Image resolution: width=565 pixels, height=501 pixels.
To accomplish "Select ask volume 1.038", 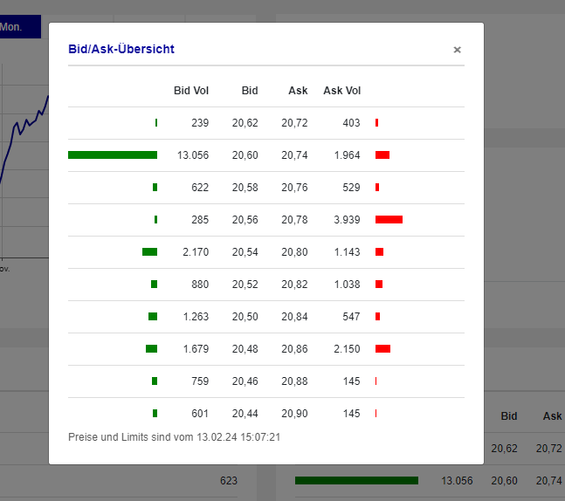I will pos(347,285).
